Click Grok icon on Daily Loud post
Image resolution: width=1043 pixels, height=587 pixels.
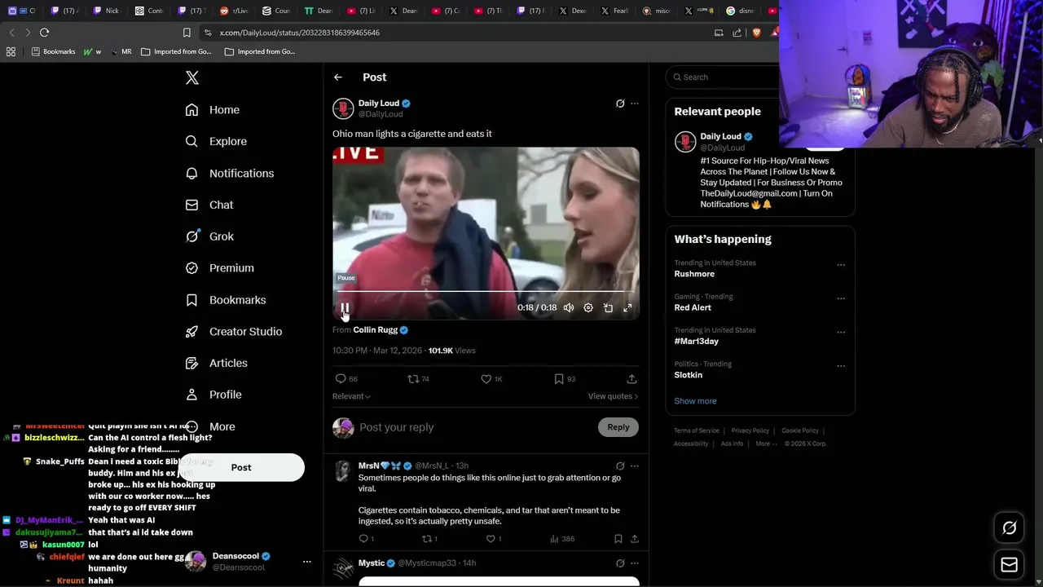coord(620,104)
